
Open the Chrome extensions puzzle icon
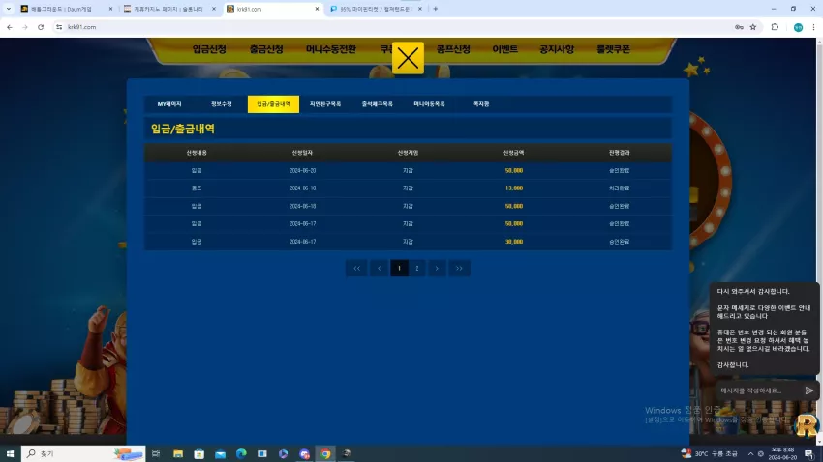[775, 27]
